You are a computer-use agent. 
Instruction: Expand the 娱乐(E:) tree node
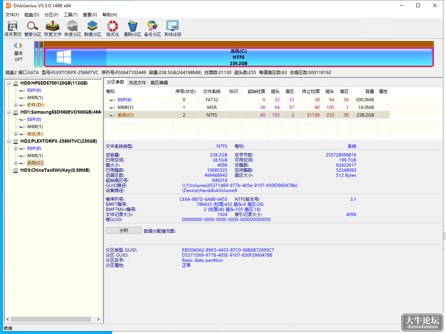tap(16, 134)
